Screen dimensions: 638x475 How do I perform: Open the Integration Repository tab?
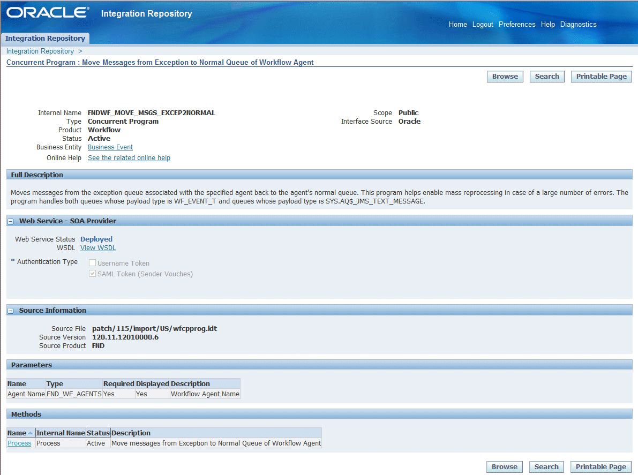pyautogui.click(x=45, y=38)
